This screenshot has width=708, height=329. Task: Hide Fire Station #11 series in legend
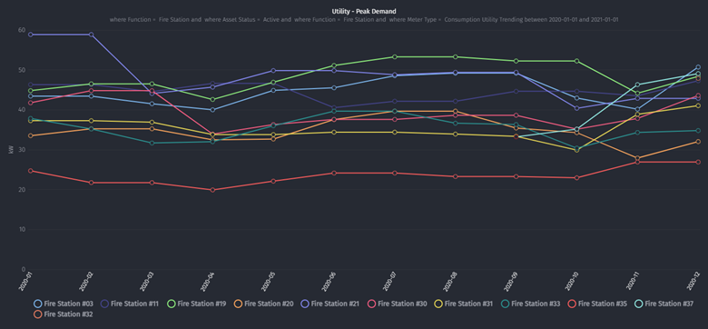point(130,304)
